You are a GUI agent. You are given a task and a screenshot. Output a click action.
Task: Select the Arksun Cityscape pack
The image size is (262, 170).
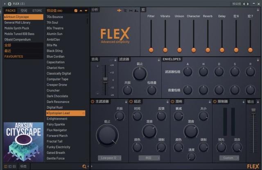[23, 17]
